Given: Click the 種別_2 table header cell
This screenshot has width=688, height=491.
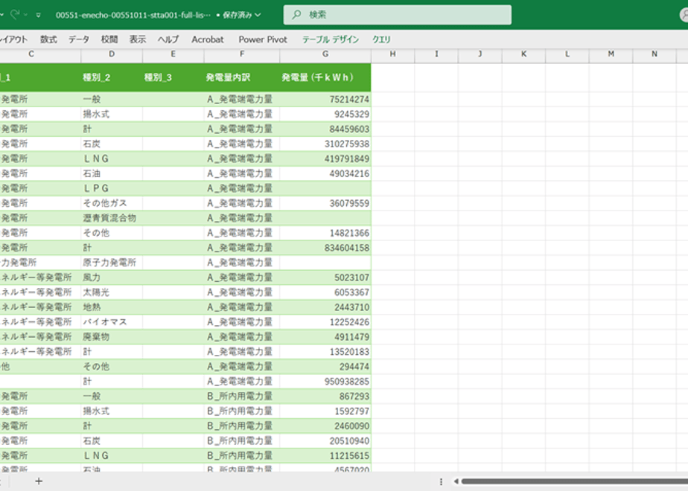Looking at the screenshot, I should coord(112,77).
